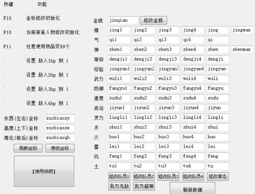Image resolution: width=255 pixels, height=194 pixels.
Task: Focus the zuobiaozy coordinate field
Action: 60,118
